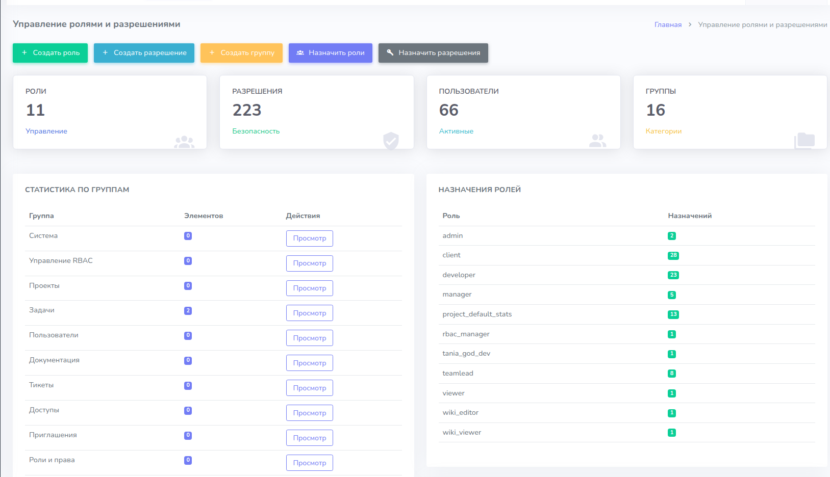Select the wiki_editor role text

pos(460,412)
